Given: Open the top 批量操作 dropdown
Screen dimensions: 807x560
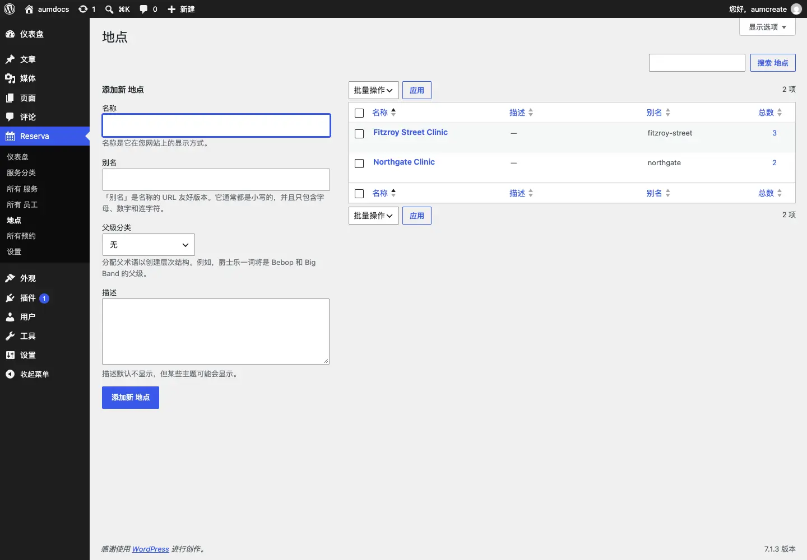Looking at the screenshot, I should click(x=374, y=90).
